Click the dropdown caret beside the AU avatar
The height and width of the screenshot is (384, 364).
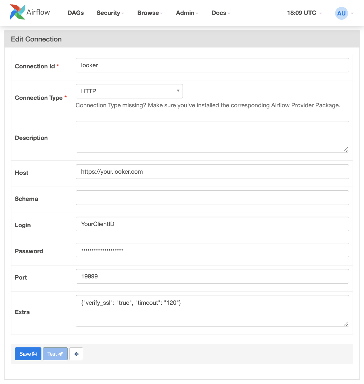point(352,13)
